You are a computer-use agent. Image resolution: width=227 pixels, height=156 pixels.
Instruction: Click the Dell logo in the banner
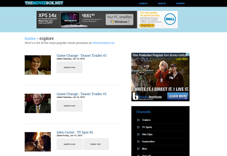(x=170, y=19)
